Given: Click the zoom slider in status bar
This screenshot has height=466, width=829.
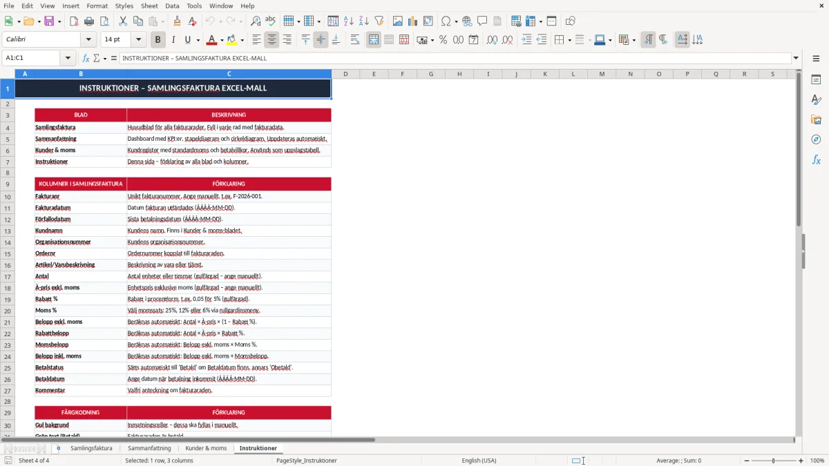Looking at the screenshot, I should coord(773,460).
